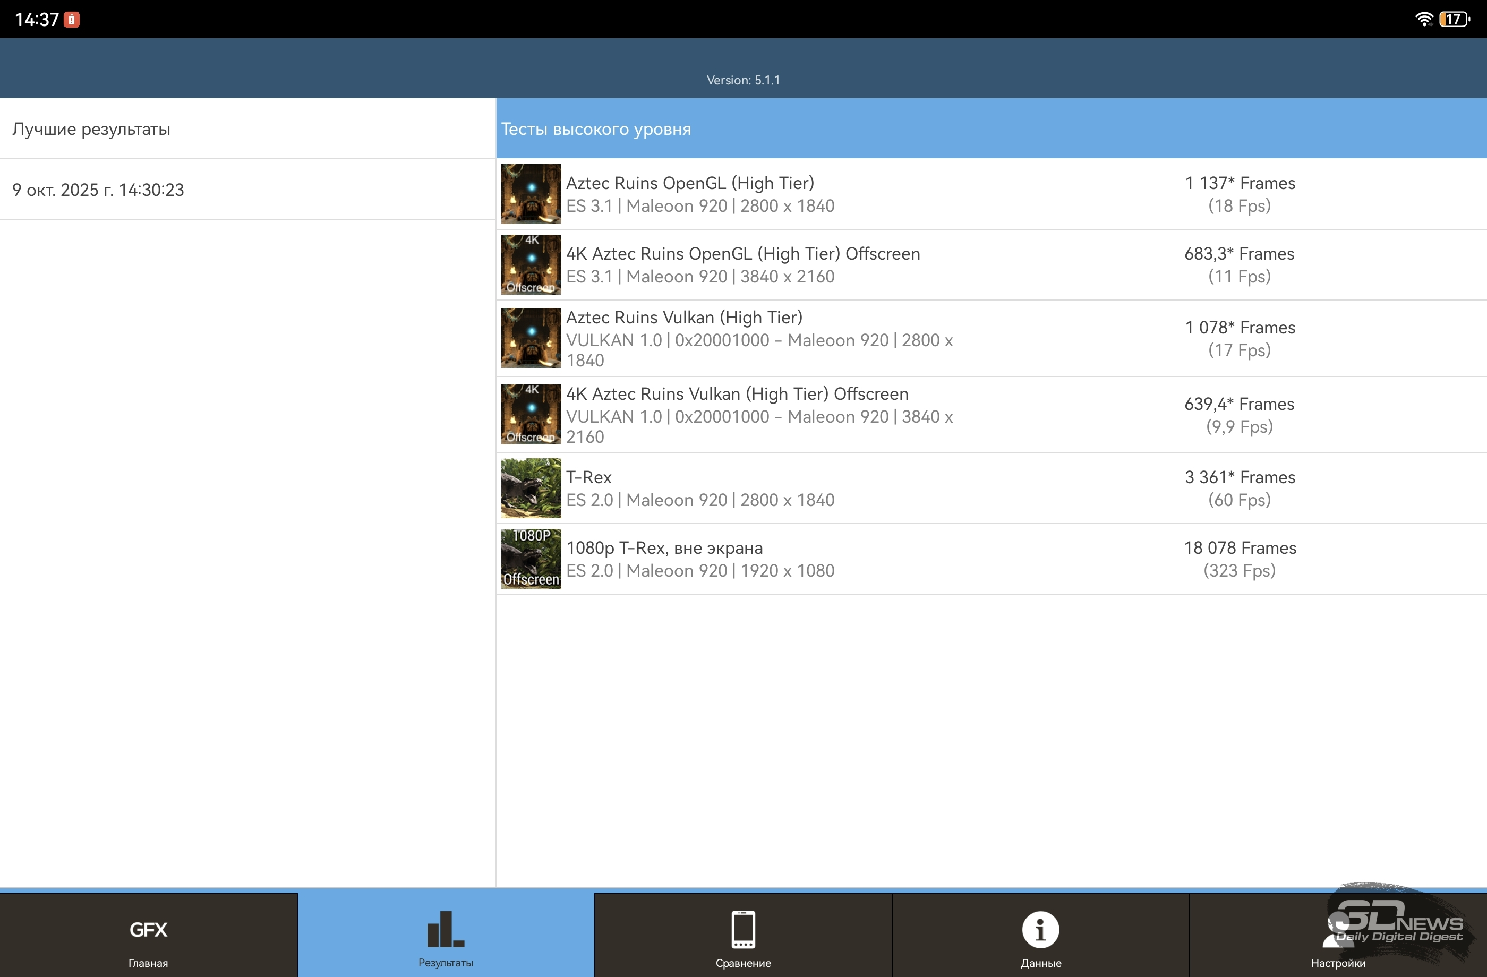Select the 9 окт. 2025 result entry
This screenshot has height=977, width=1487.
tap(98, 190)
